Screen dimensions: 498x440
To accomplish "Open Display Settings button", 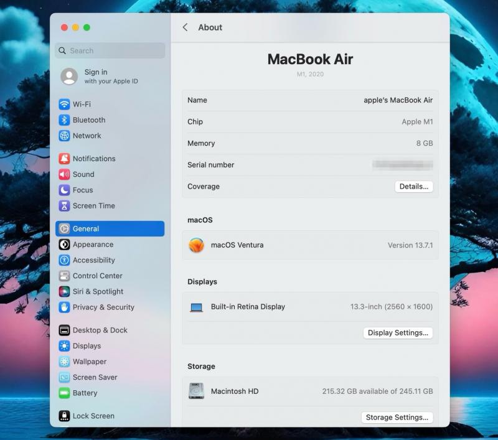I will pyautogui.click(x=398, y=333).
